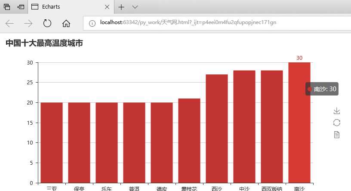Viewport: 351px width, 191px height.
Task: Click the y-axis label 20
Action: (30, 102)
